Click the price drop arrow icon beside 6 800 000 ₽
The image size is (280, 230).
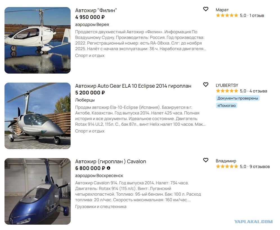109,168
